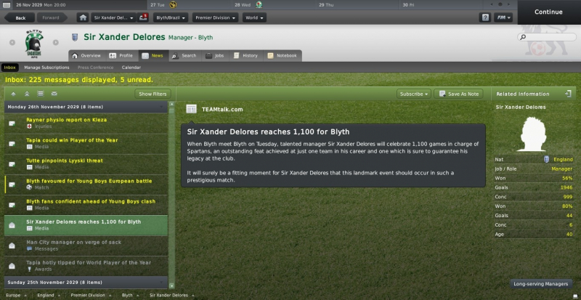Click the Related Information panel exit icon
This screenshot has width=581, height=300.
pyautogui.click(x=568, y=94)
